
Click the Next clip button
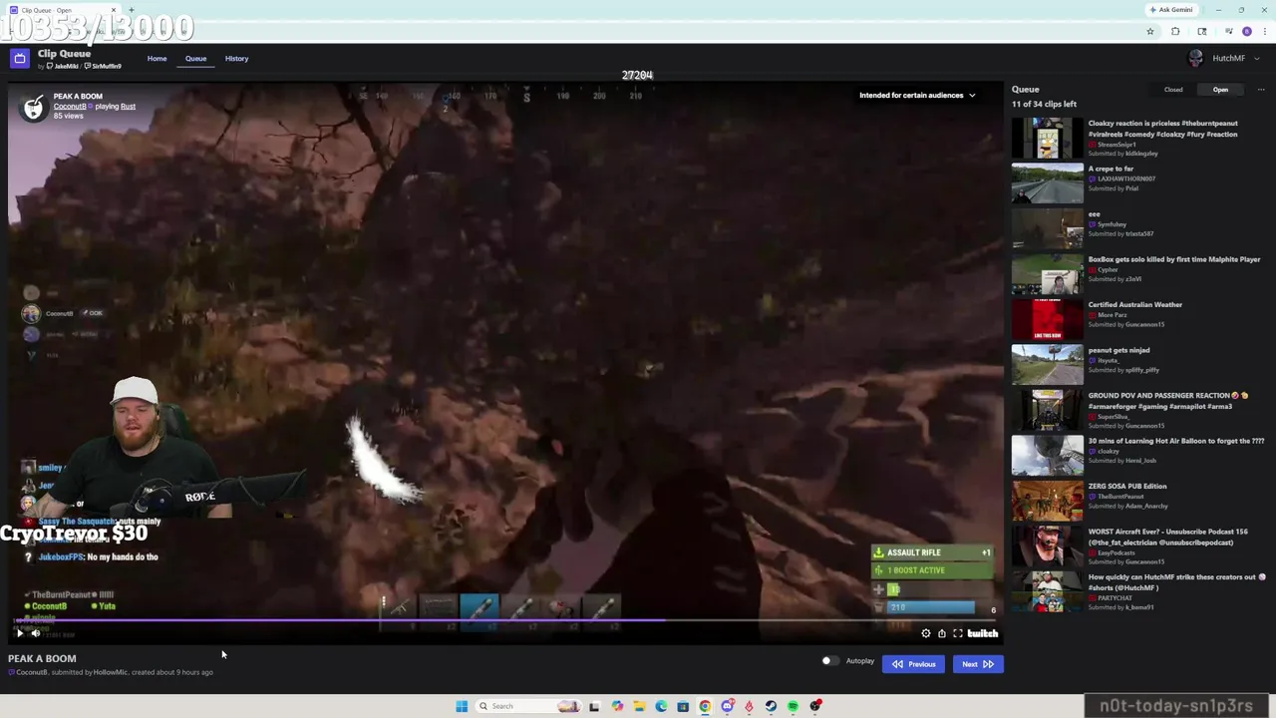point(978,664)
